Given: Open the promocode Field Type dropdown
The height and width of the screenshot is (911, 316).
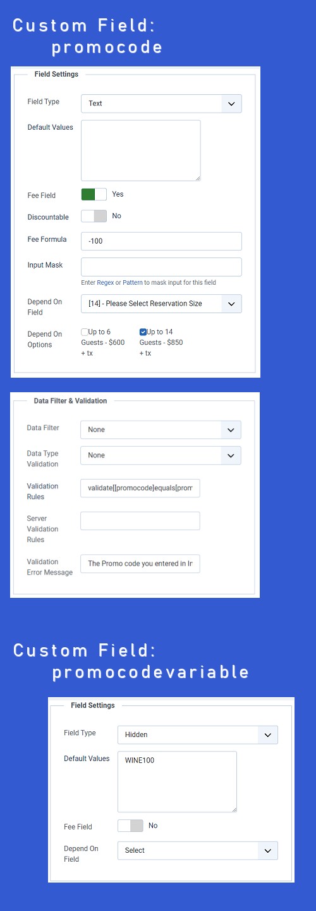Looking at the screenshot, I should 161,103.
